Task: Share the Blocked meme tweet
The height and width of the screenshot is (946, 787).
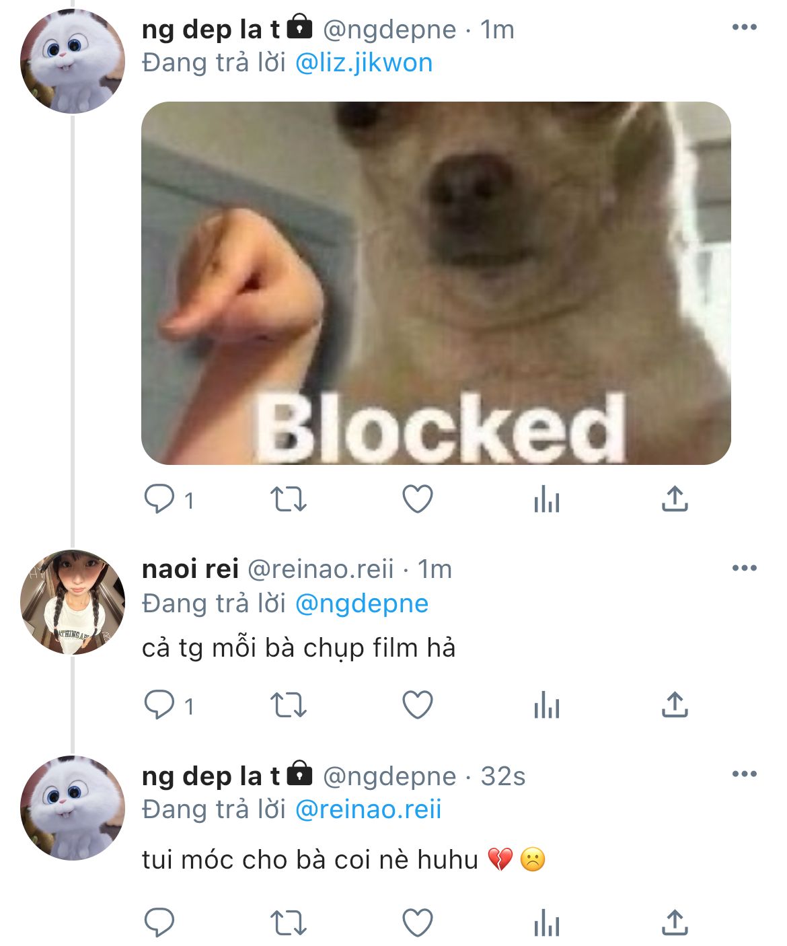Action: click(x=675, y=499)
